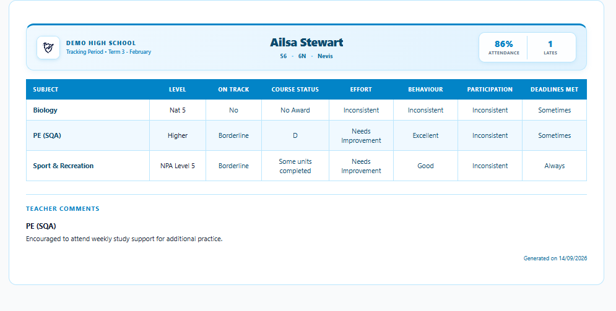616x311 pixels.
Task: Click the LEVEL column header
Action: tap(178, 90)
